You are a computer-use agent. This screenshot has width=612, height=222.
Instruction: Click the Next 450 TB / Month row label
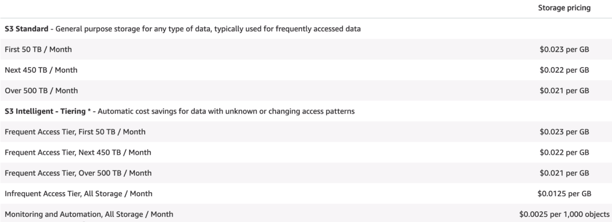tap(41, 70)
